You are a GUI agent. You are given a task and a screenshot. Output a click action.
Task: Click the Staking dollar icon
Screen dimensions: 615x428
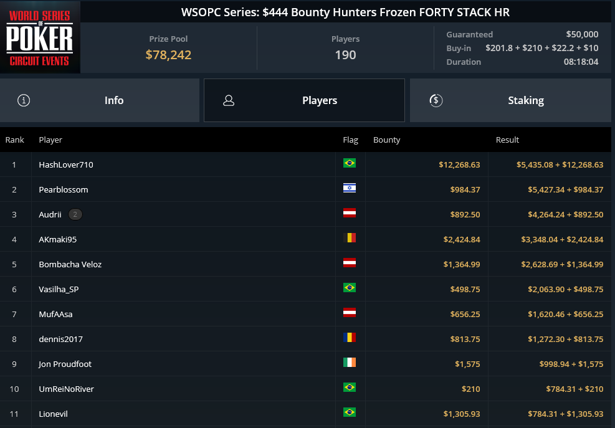click(436, 100)
